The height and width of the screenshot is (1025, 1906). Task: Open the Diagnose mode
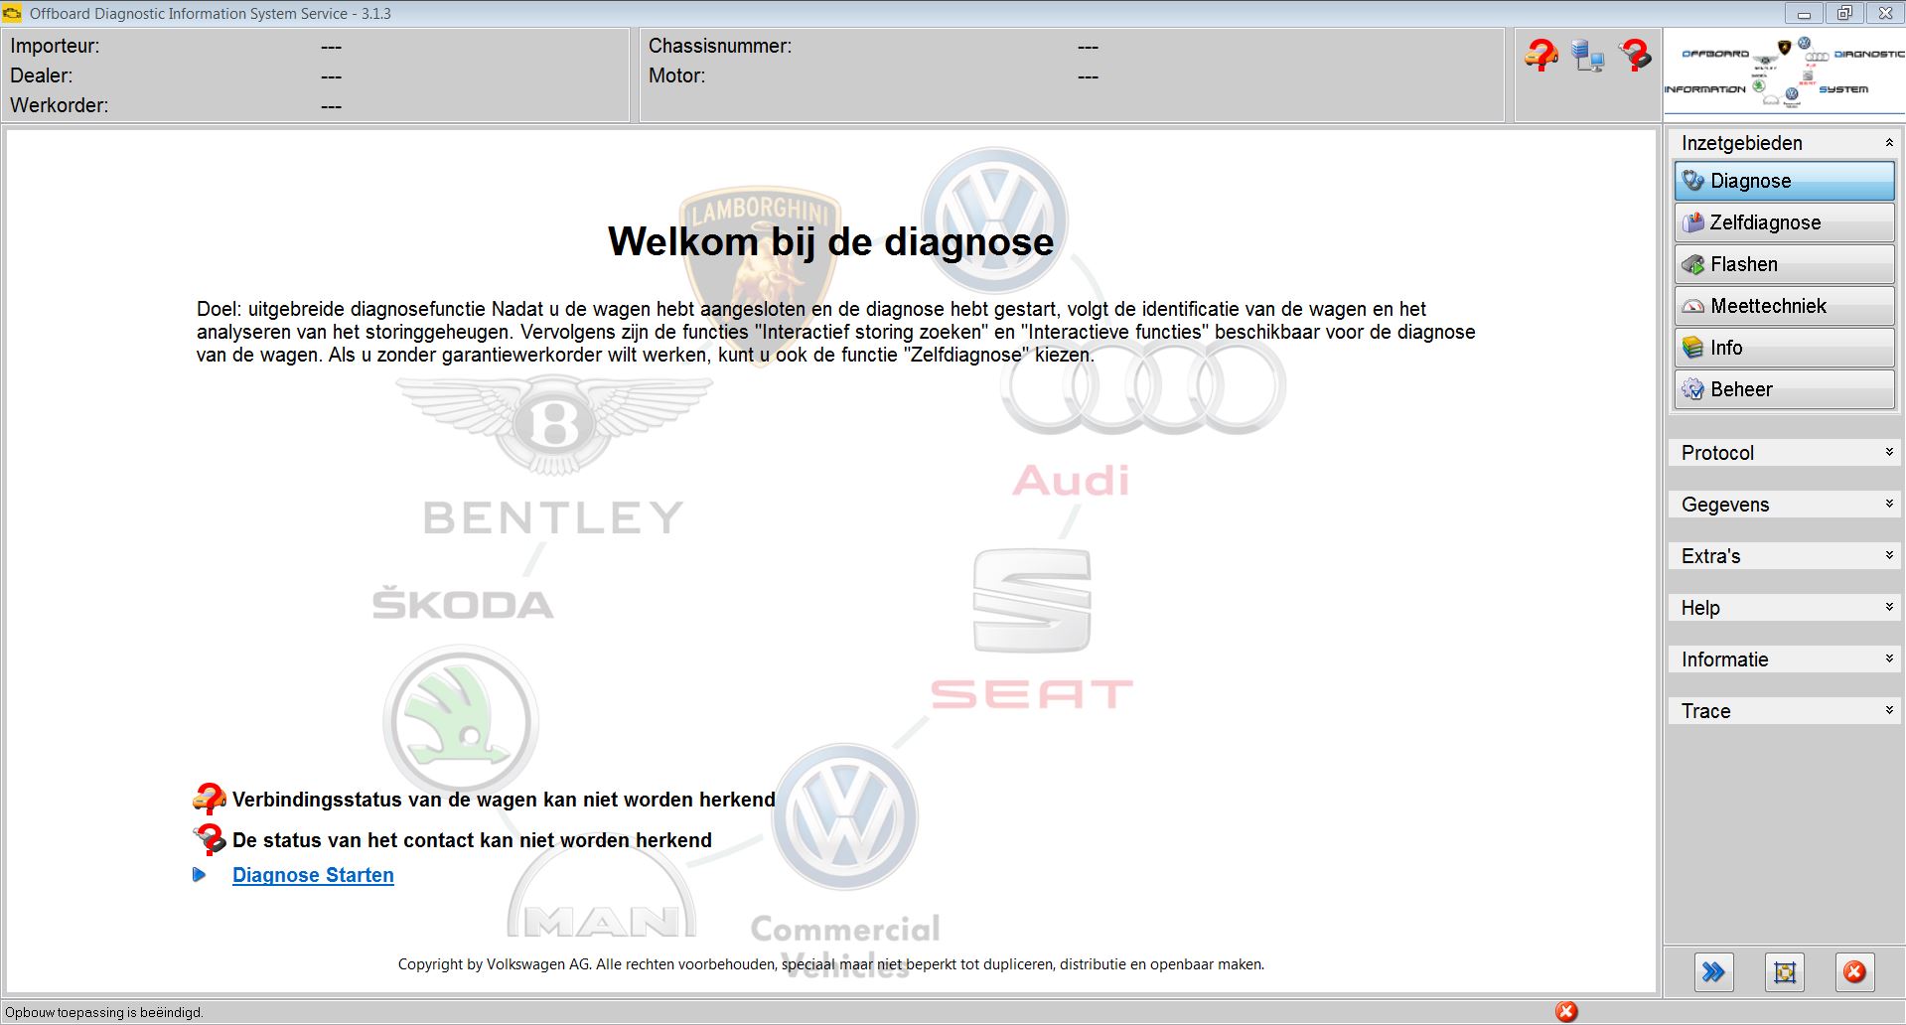pos(1784,181)
